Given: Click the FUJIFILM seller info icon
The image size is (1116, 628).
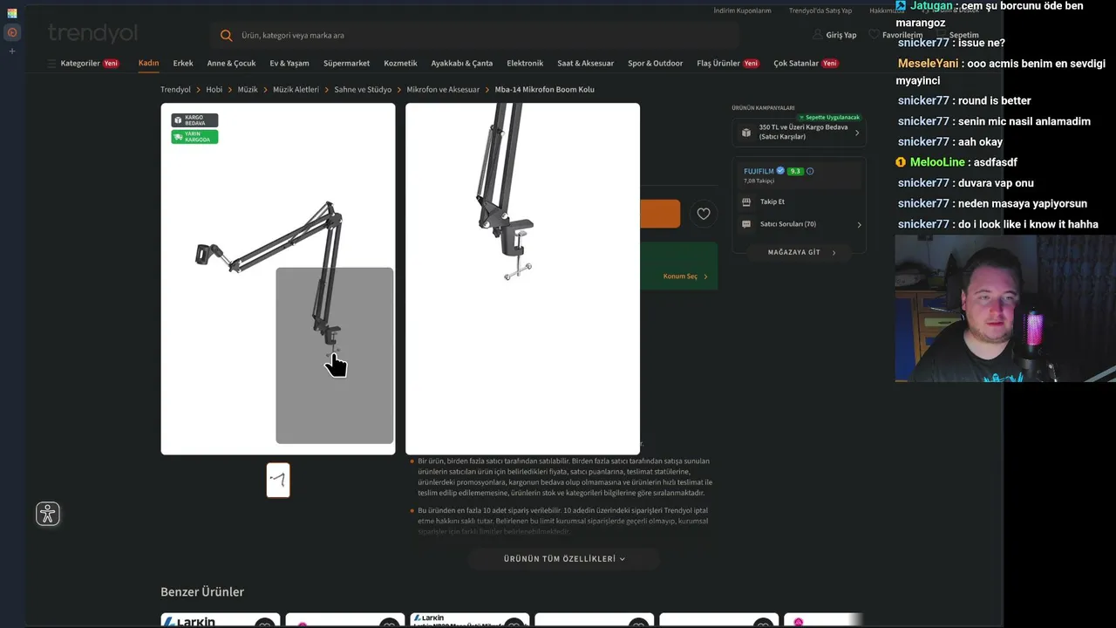Looking at the screenshot, I should 810,171.
